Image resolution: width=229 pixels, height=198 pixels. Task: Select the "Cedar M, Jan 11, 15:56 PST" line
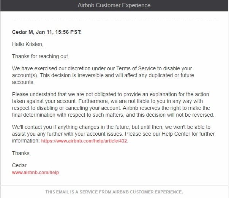(47, 32)
